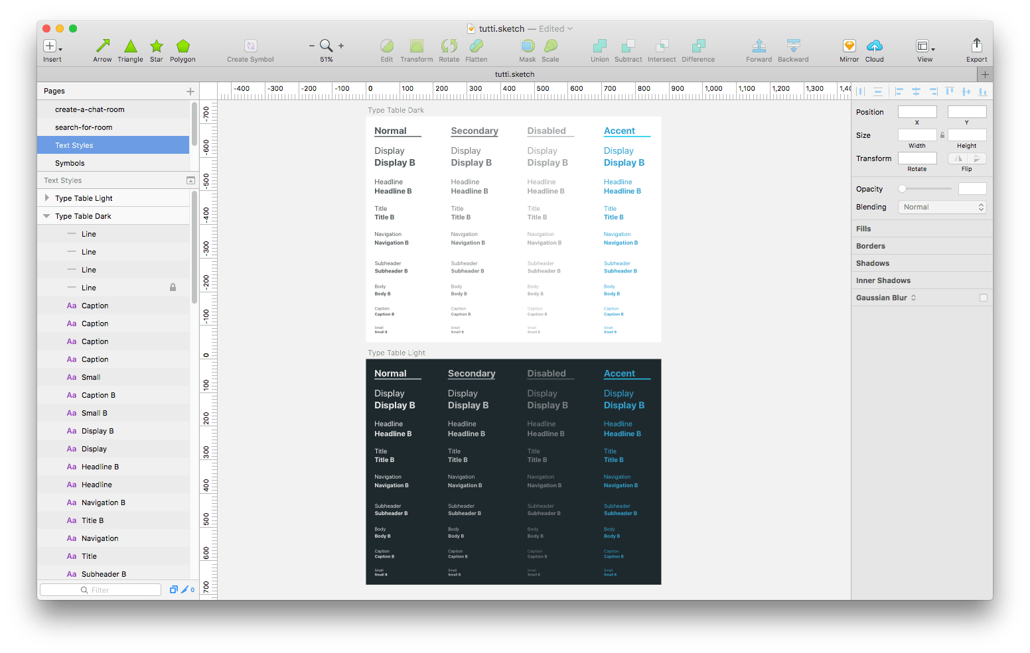This screenshot has width=1030, height=653.
Task: Zoom in with the plus icon
Action: (341, 46)
